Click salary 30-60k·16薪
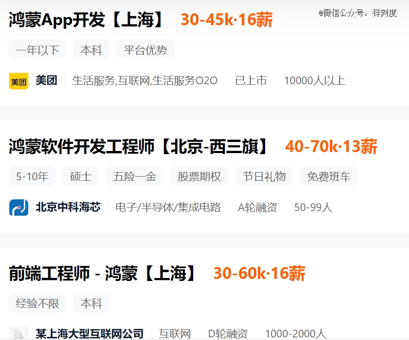The image size is (409, 340). coord(259,273)
